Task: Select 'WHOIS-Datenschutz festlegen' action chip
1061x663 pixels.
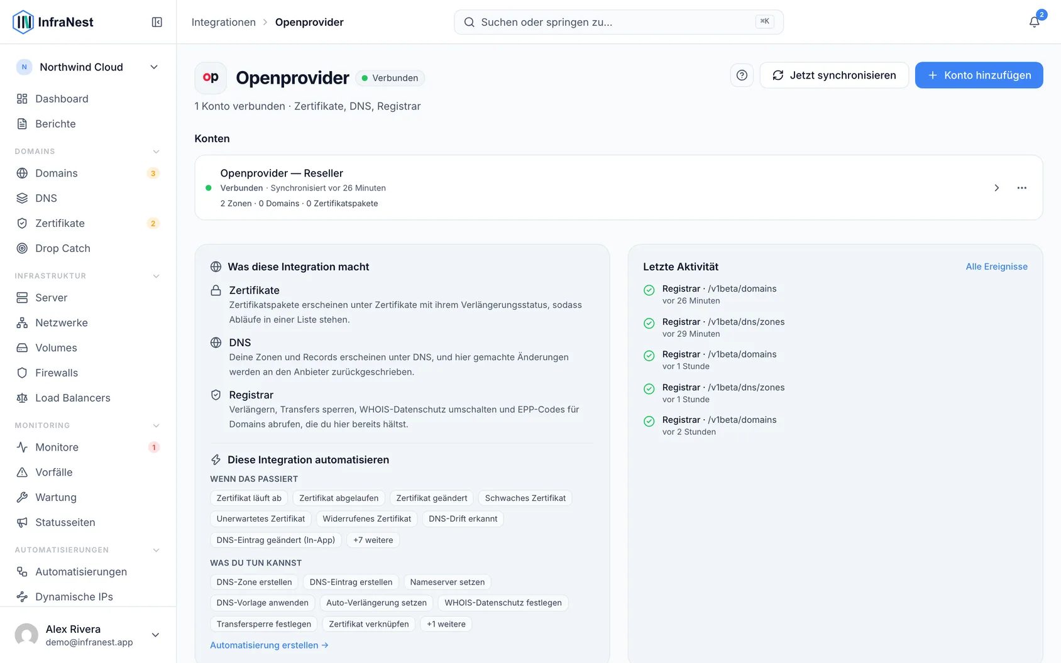Action: [503, 603]
